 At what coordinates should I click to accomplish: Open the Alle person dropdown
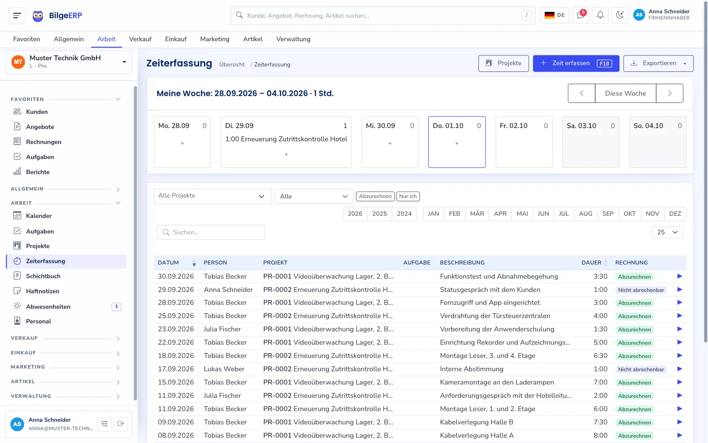(314, 196)
